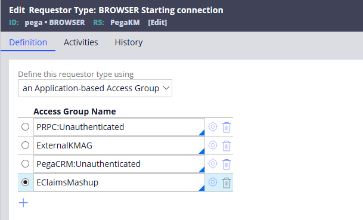The height and width of the screenshot is (220, 363).
Task: Select PegaCRM:Unauthenticated radio button
Action: [x=25, y=164]
